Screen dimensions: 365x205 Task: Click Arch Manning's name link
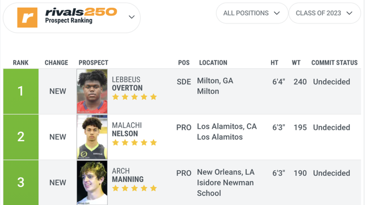(x=128, y=175)
